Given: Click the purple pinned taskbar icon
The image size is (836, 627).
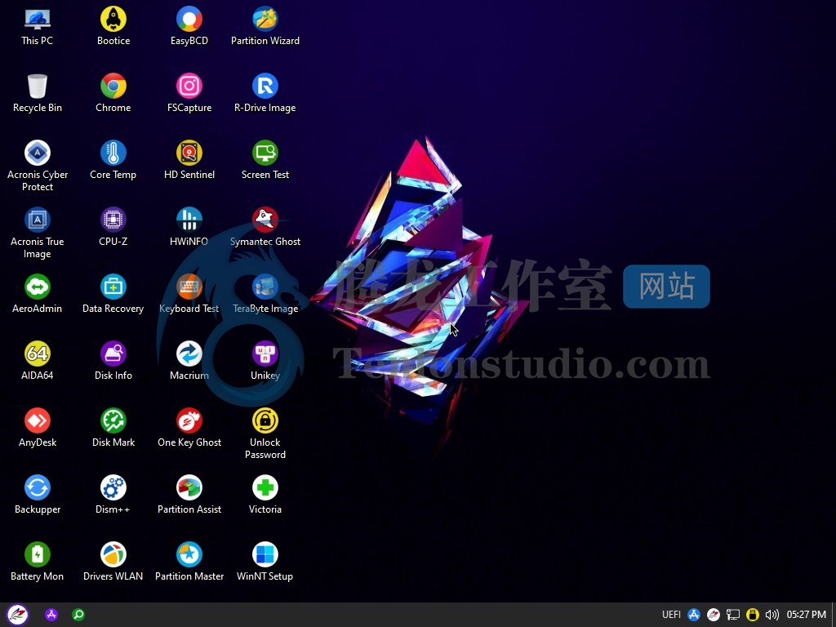Looking at the screenshot, I should [51, 615].
